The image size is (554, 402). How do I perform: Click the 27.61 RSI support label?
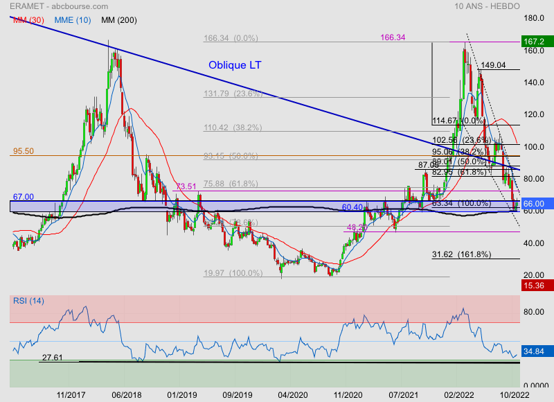(53, 358)
